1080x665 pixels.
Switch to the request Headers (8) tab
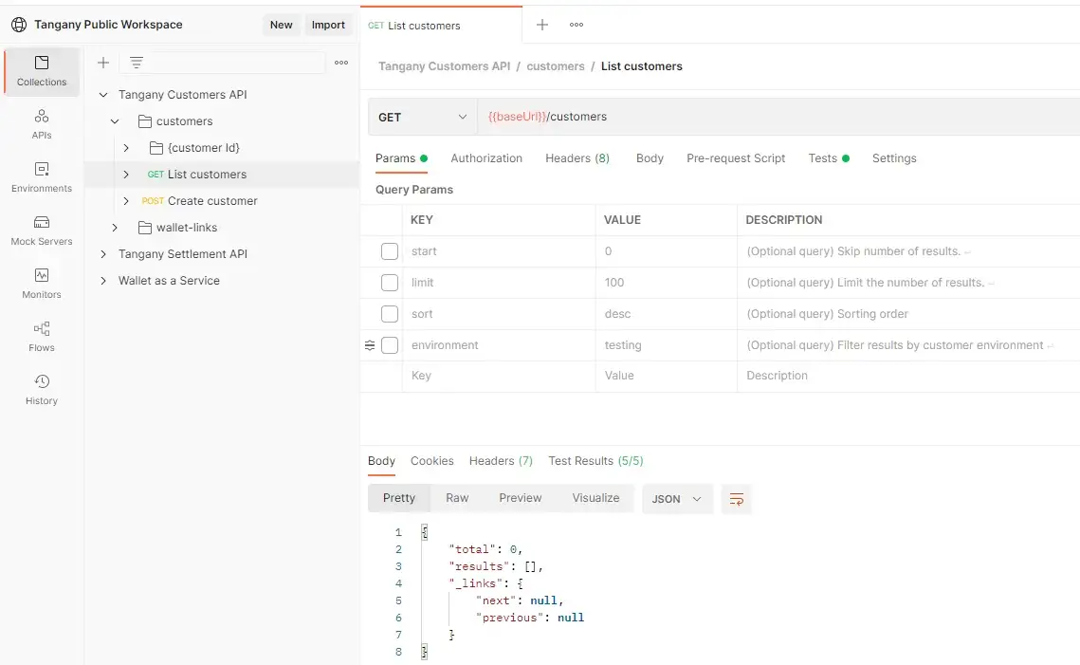pyautogui.click(x=577, y=158)
